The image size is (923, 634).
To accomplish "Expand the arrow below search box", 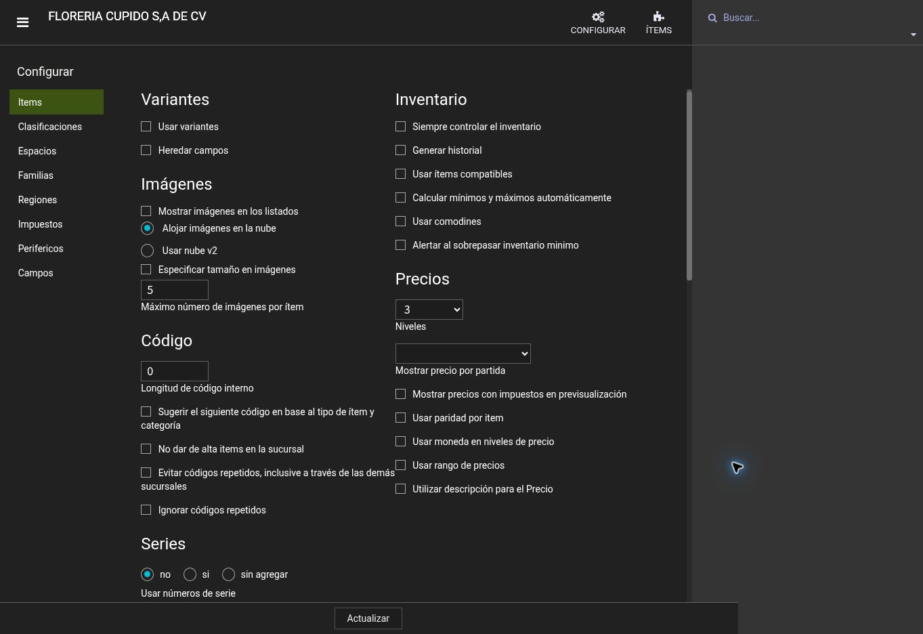I will [x=913, y=35].
